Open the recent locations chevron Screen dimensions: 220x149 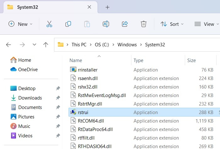click(x=34, y=45)
